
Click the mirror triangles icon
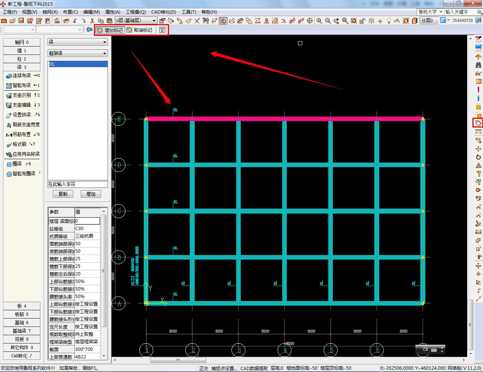(478, 165)
